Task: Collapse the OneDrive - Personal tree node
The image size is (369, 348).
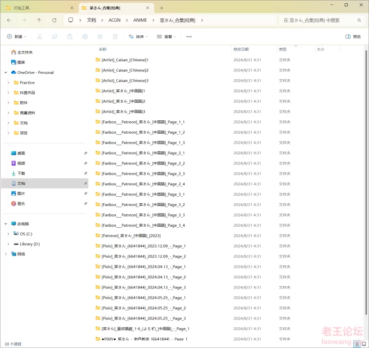Action: (x=6, y=72)
